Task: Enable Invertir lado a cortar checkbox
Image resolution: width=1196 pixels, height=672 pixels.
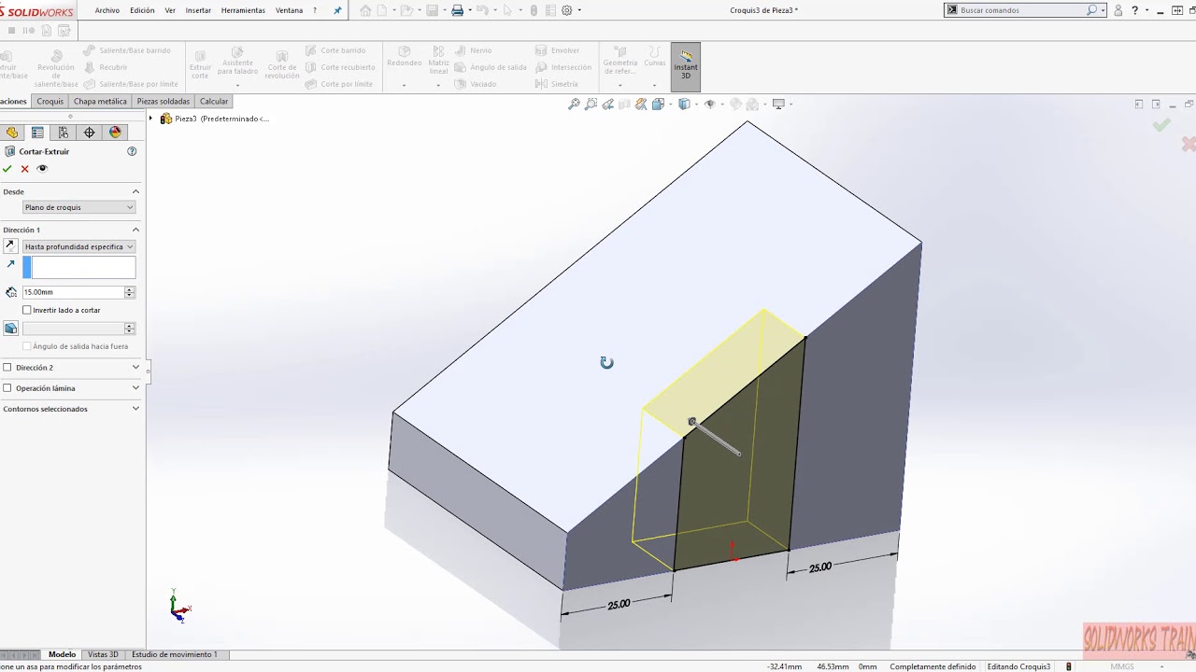Action: 27,310
